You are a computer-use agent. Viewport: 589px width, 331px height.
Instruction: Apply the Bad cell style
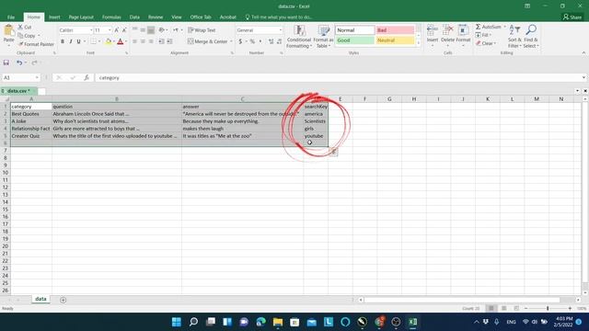(395, 30)
